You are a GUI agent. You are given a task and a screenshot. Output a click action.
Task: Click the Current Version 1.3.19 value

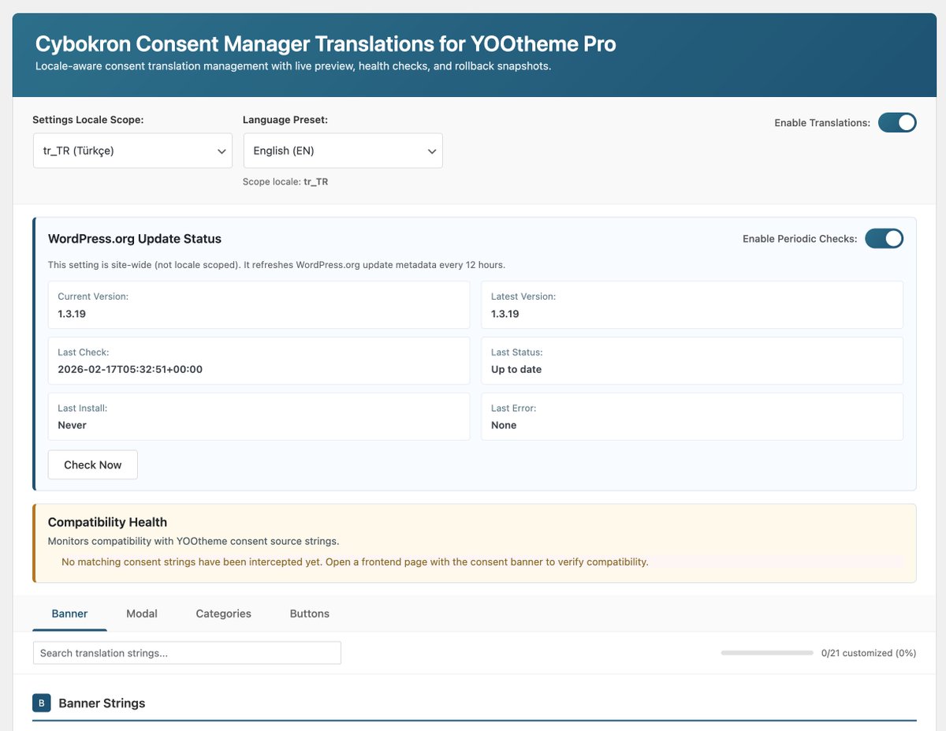point(72,313)
